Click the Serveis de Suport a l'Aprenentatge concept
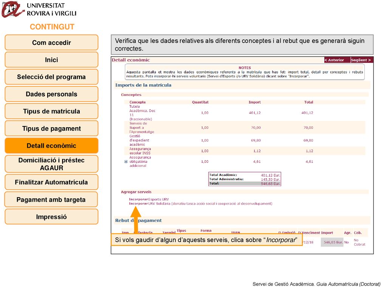 click(142, 128)
